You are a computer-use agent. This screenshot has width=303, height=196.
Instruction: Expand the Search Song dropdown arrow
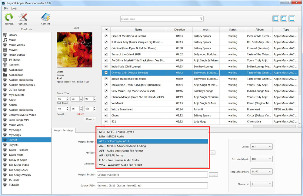(x=201, y=19)
